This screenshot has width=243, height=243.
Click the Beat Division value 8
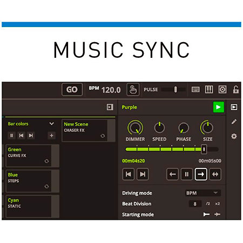coord(195,204)
